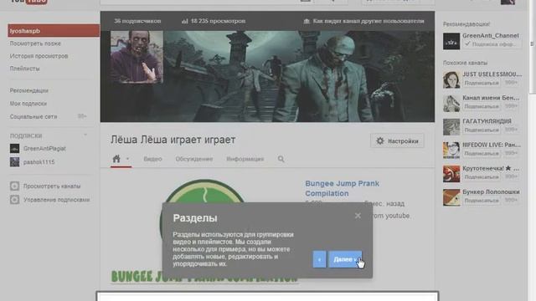Open Посмотреть позже in sidebar
Screen dimensions: 536x301
click(35, 43)
